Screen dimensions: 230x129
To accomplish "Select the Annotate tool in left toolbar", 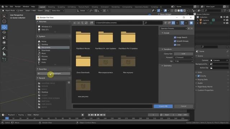I will pos(4,49).
